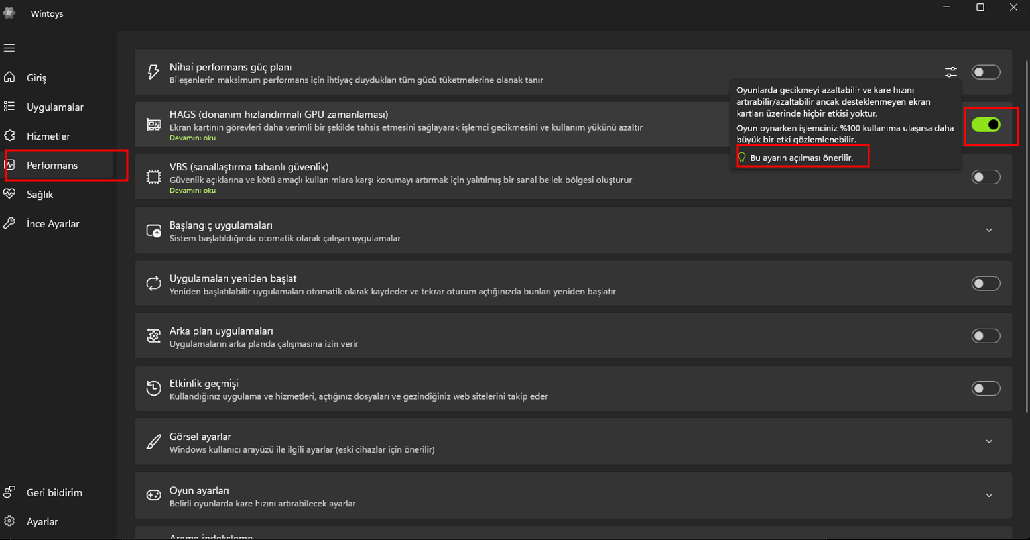1030x540 pixels.
Task: Toggle Uygulamaları yeniden başlat switch
Action: coord(986,284)
